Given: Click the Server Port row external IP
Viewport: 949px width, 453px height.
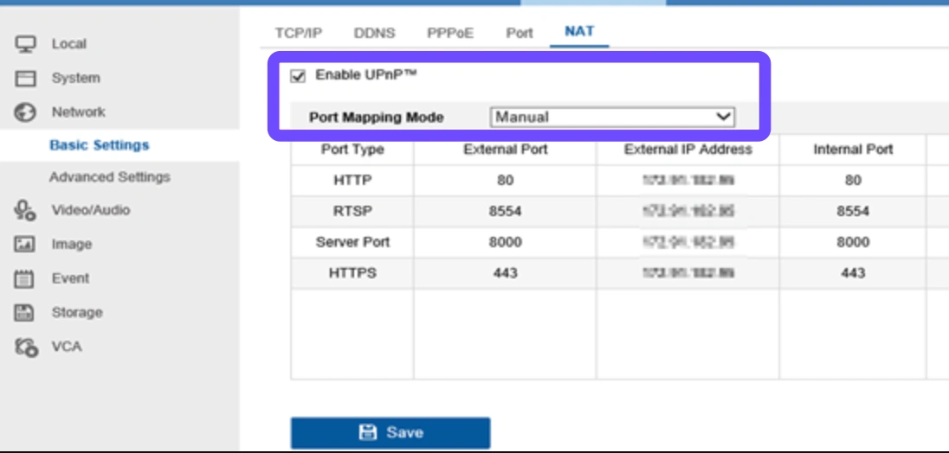Looking at the screenshot, I should (x=688, y=242).
